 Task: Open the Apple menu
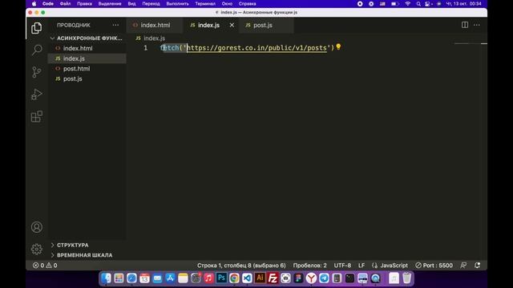point(34,4)
